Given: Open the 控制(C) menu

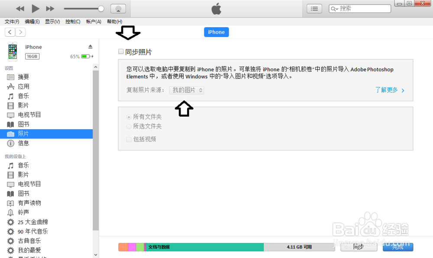Looking at the screenshot, I should tap(73, 22).
